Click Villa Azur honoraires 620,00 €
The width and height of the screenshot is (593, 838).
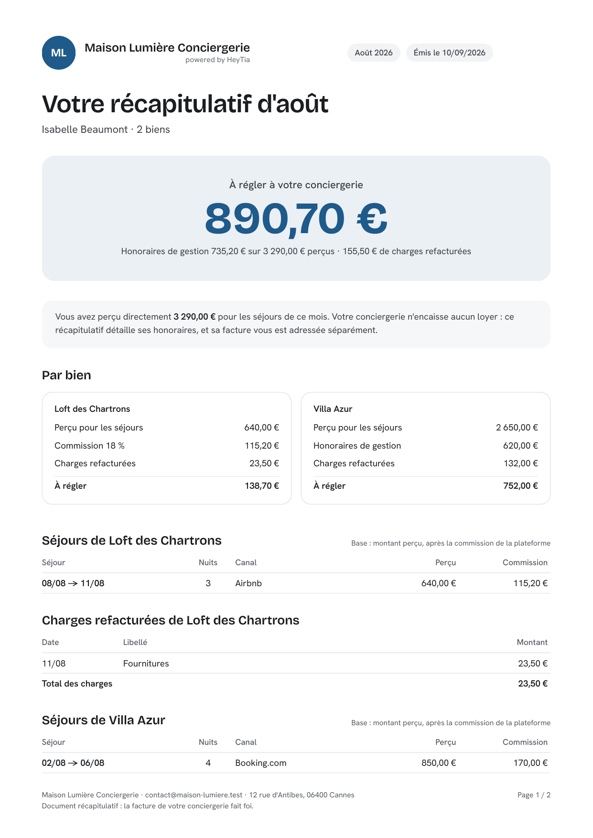520,446
